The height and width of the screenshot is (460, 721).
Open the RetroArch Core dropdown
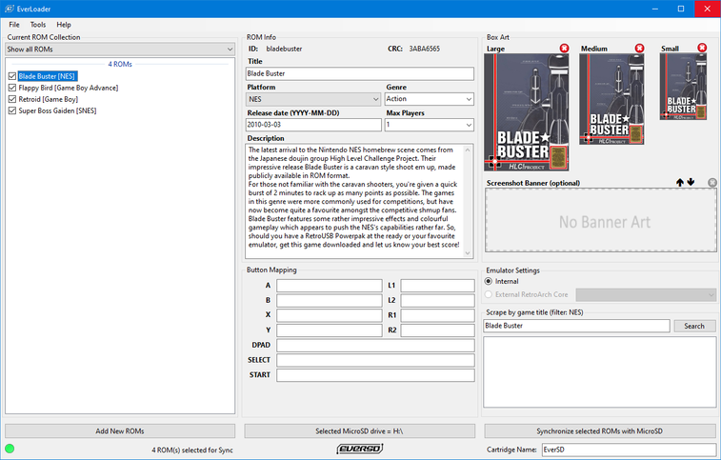(646, 294)
